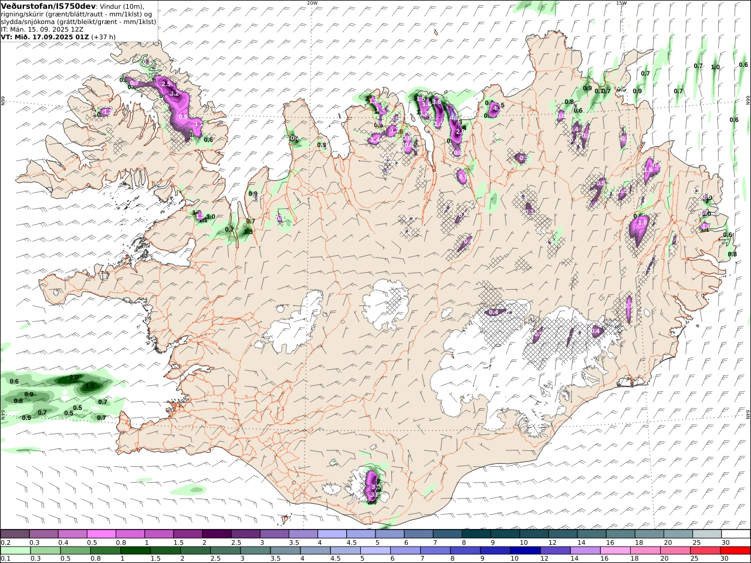Select the violet 12 rain scale swatch
The image size is (751, 563).
554,550
